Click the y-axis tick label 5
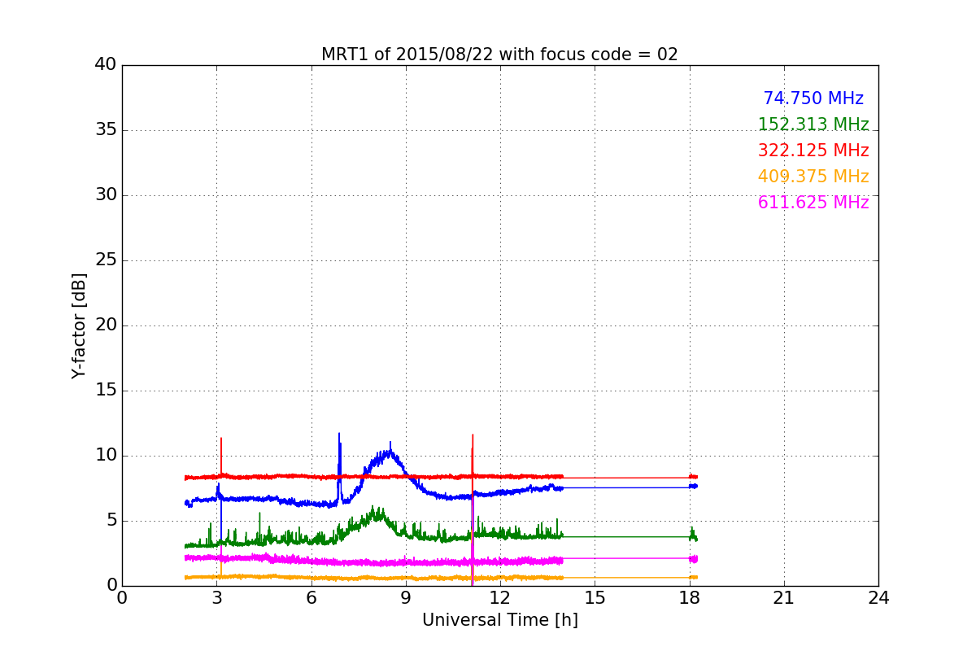 [111, 521]
